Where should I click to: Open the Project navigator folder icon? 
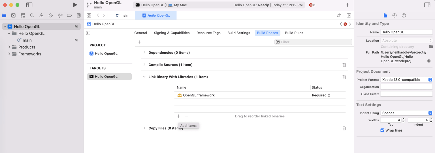point(4,16)
